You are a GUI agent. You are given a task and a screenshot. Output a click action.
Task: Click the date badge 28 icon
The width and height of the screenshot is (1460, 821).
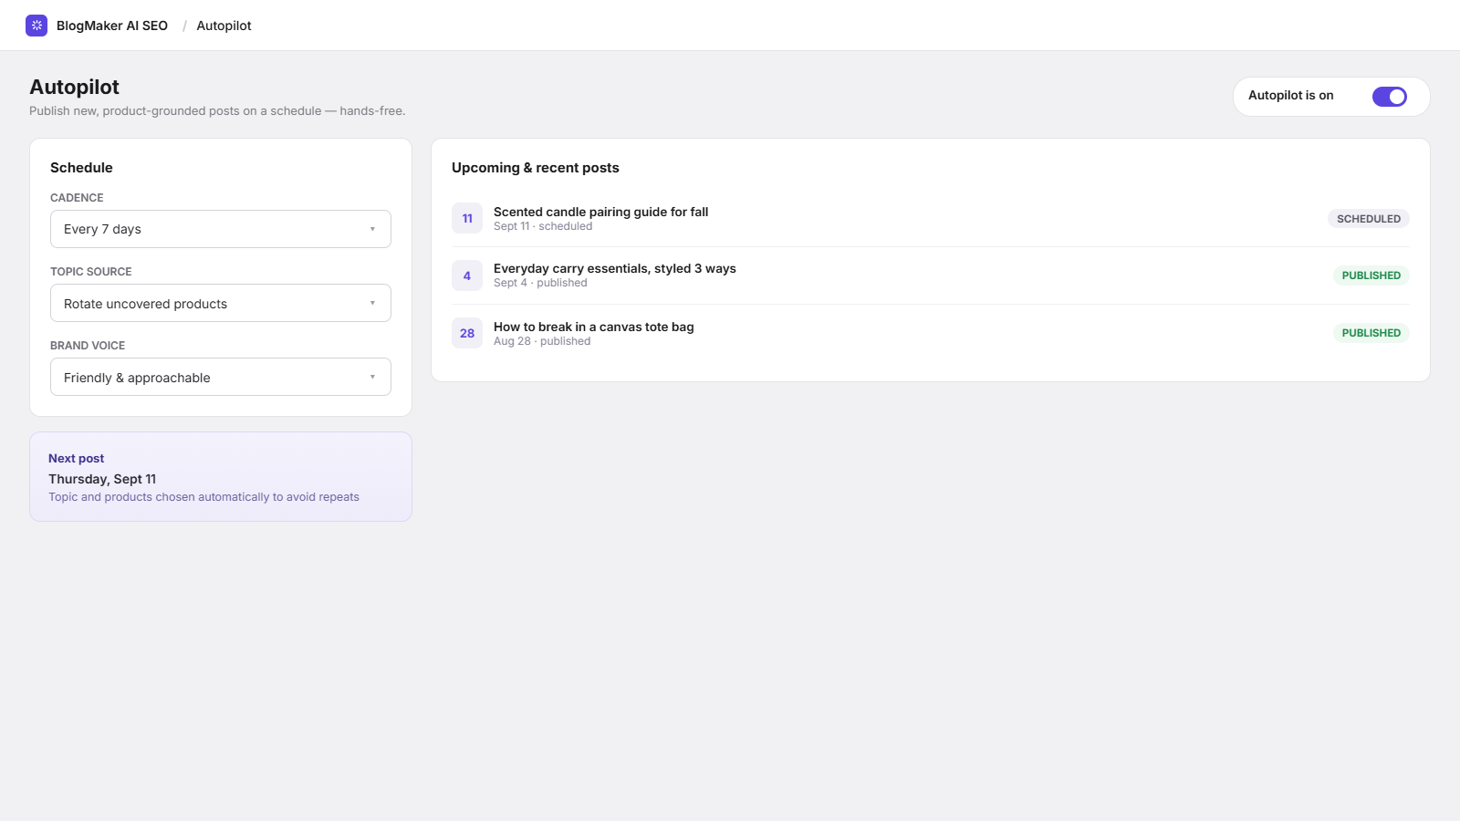click(x=467, y=333)
